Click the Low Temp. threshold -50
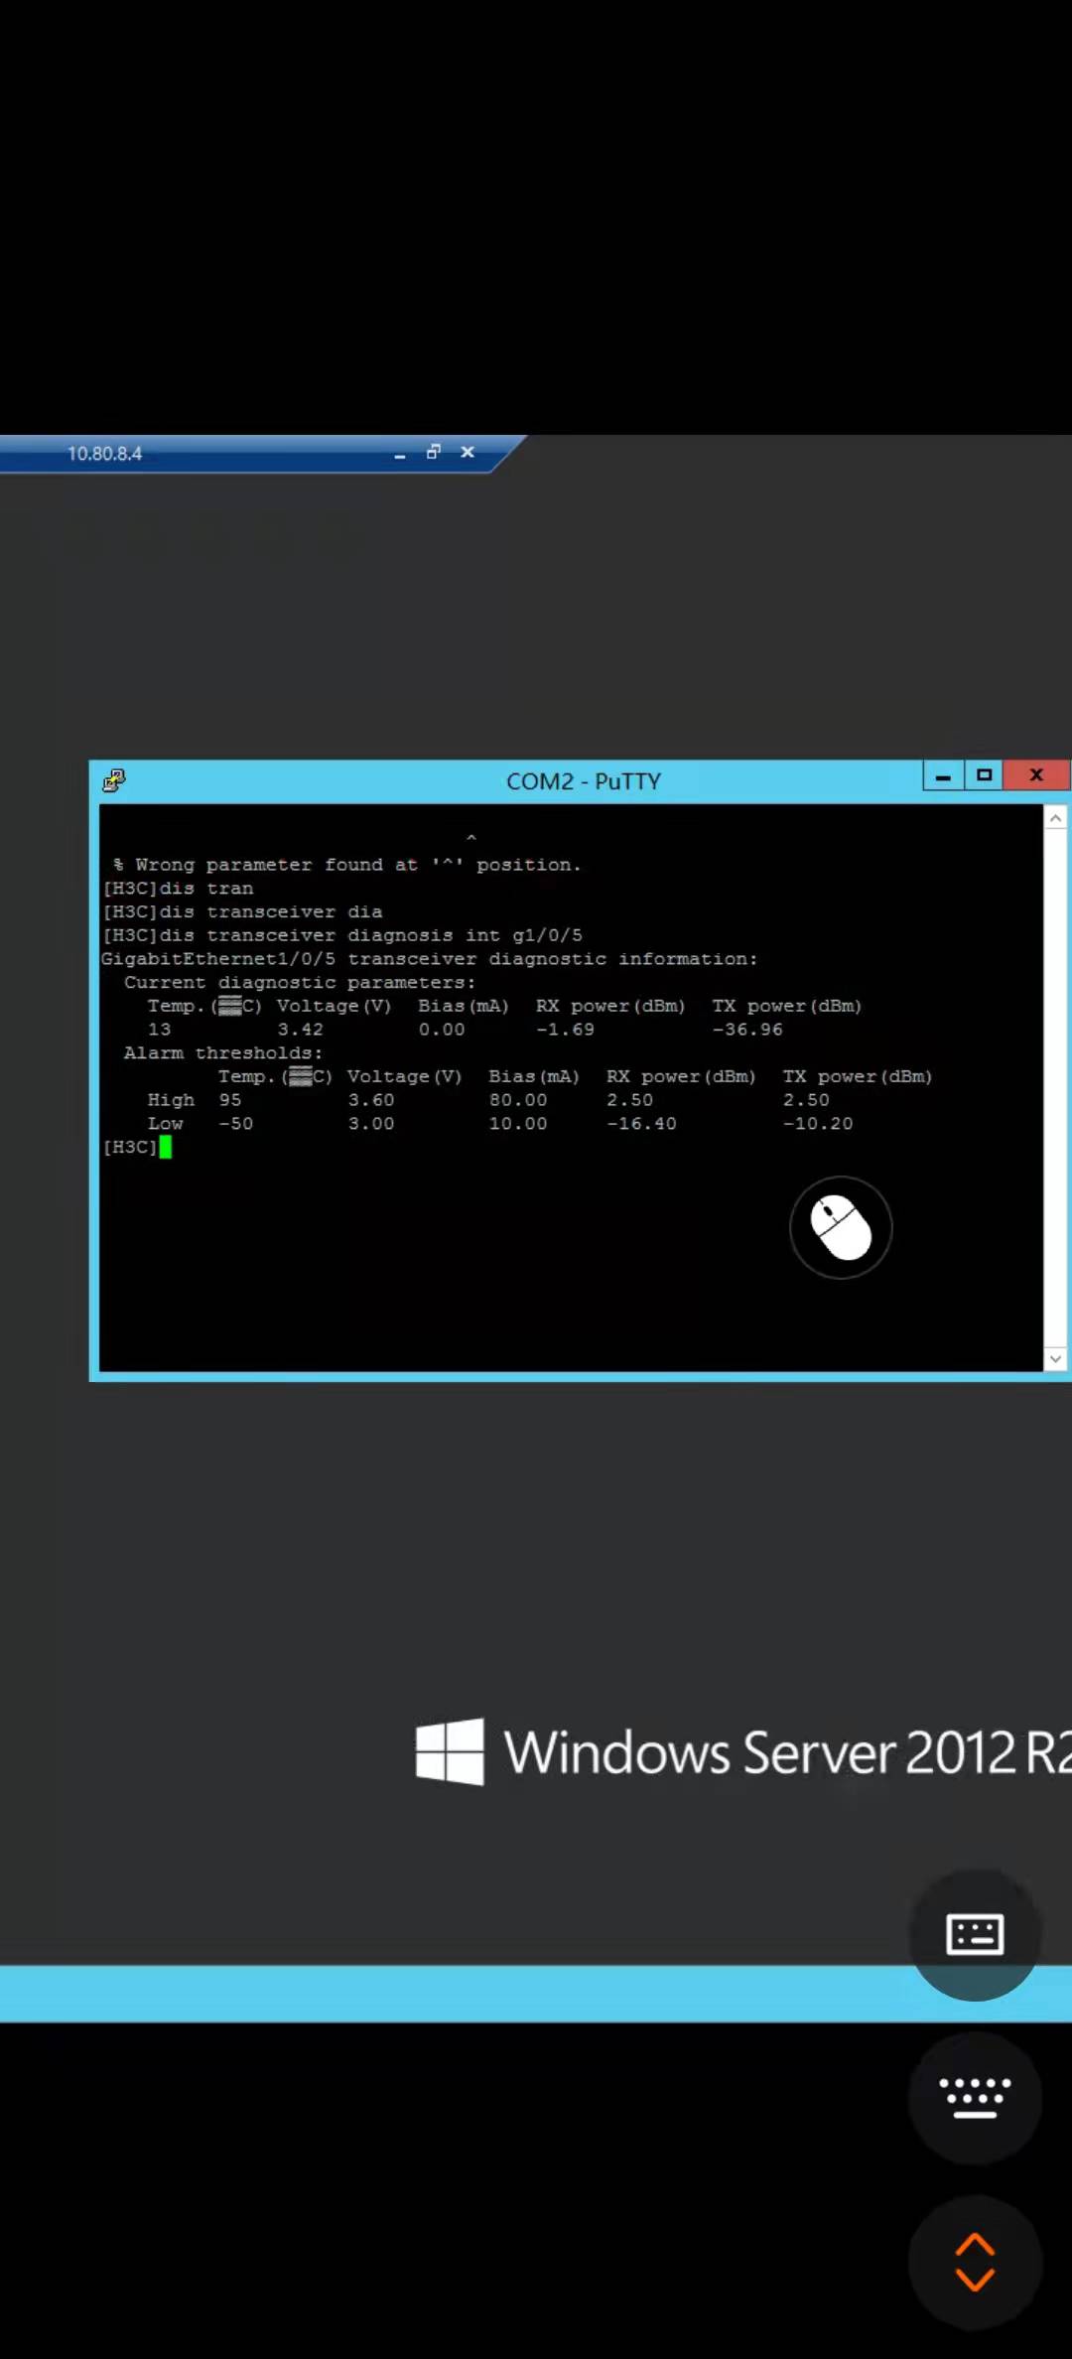This screenshot has width=1072, height=2359. [x=236, y=1124]
